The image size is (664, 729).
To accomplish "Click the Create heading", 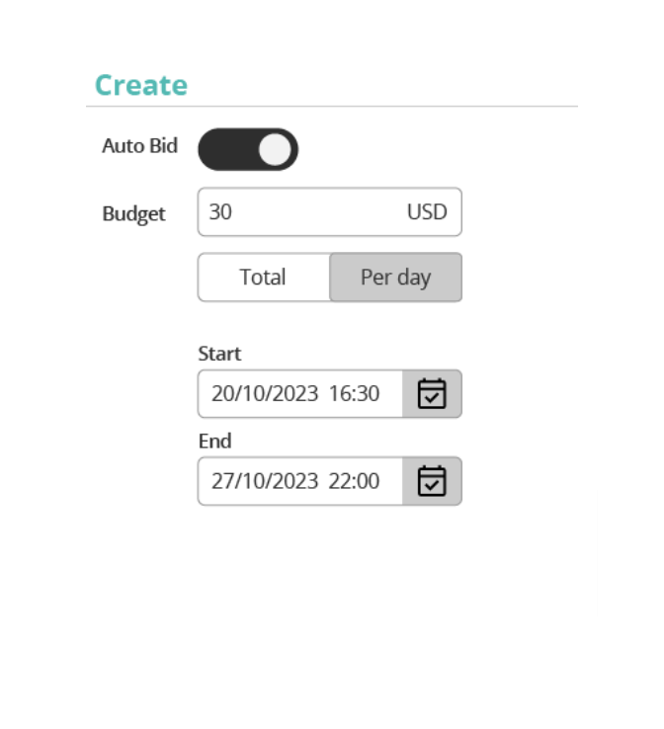I will coord(141,85).
